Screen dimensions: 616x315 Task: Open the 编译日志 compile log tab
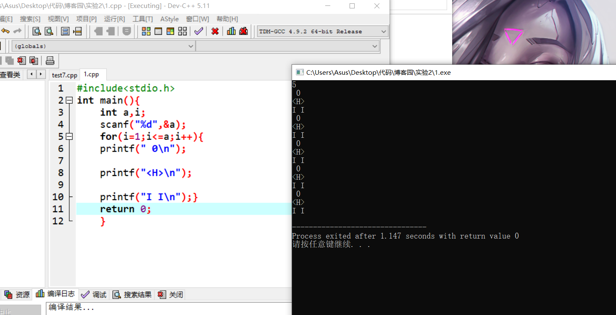pos(55,294)
